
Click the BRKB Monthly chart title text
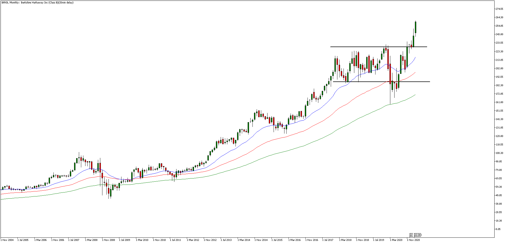click(x=38, y=3)
